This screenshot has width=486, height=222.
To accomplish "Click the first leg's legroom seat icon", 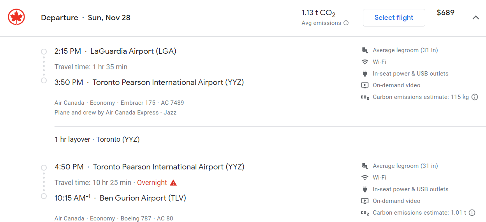I will (x=365, y=50).
